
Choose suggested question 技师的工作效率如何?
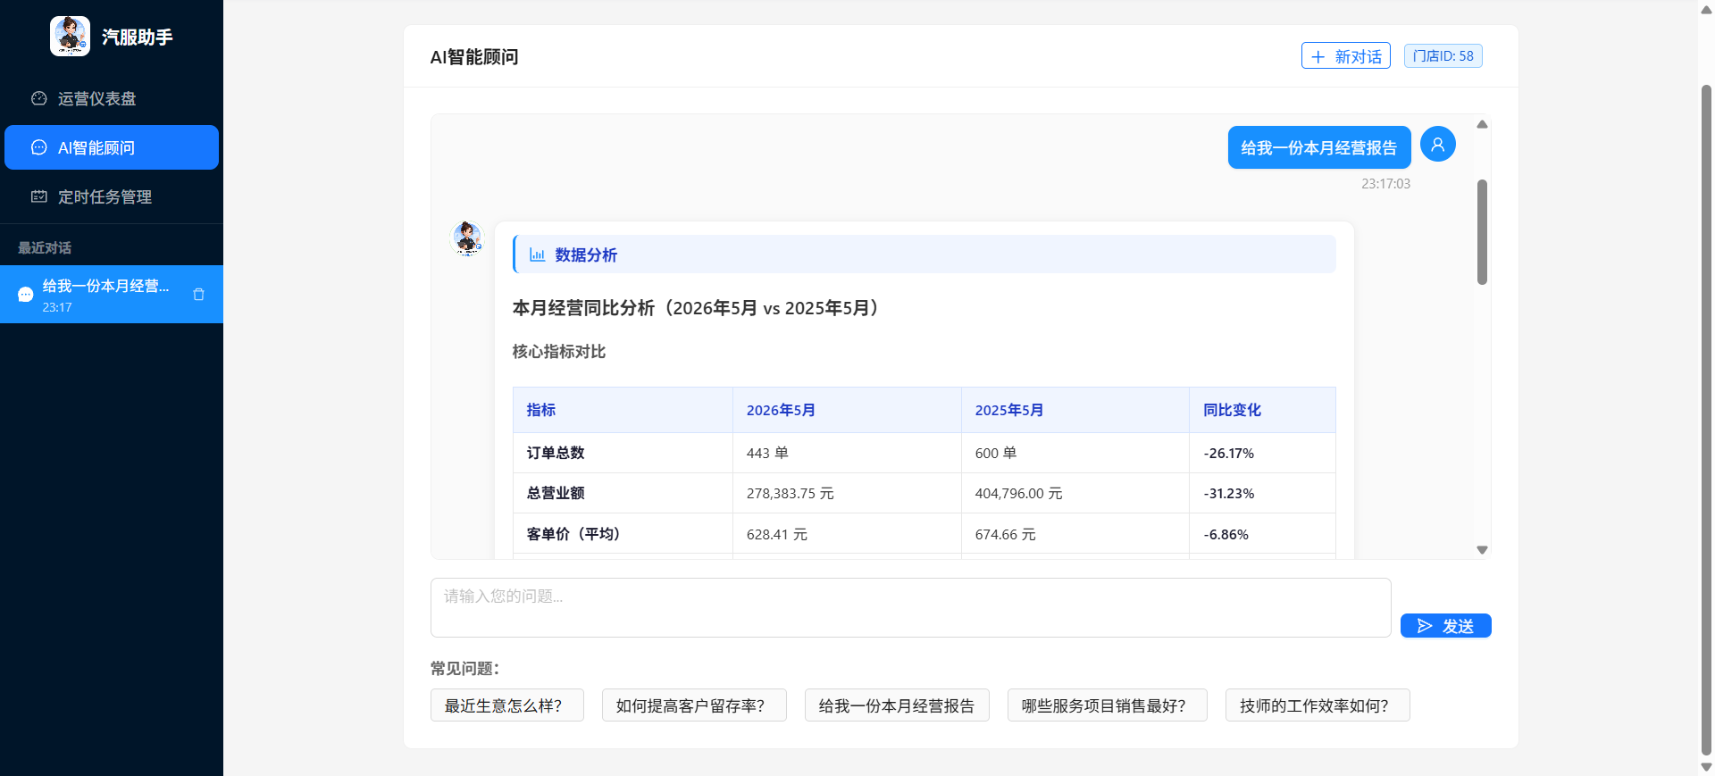pyautogui.click(x=1318, y=705)
